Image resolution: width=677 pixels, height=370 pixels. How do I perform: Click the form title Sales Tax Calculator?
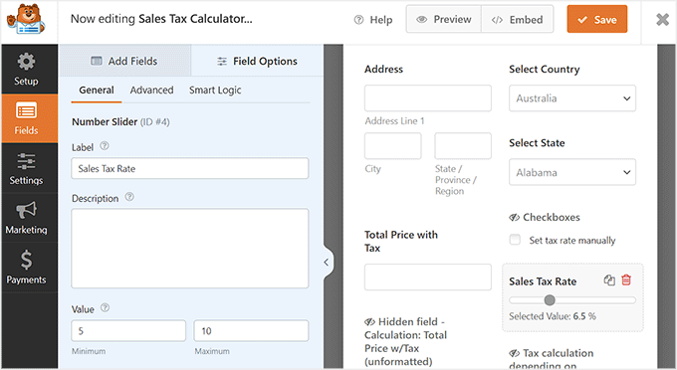pos(195,19)
